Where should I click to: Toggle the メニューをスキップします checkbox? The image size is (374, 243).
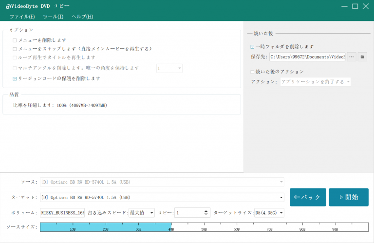(x=15, y=49)
